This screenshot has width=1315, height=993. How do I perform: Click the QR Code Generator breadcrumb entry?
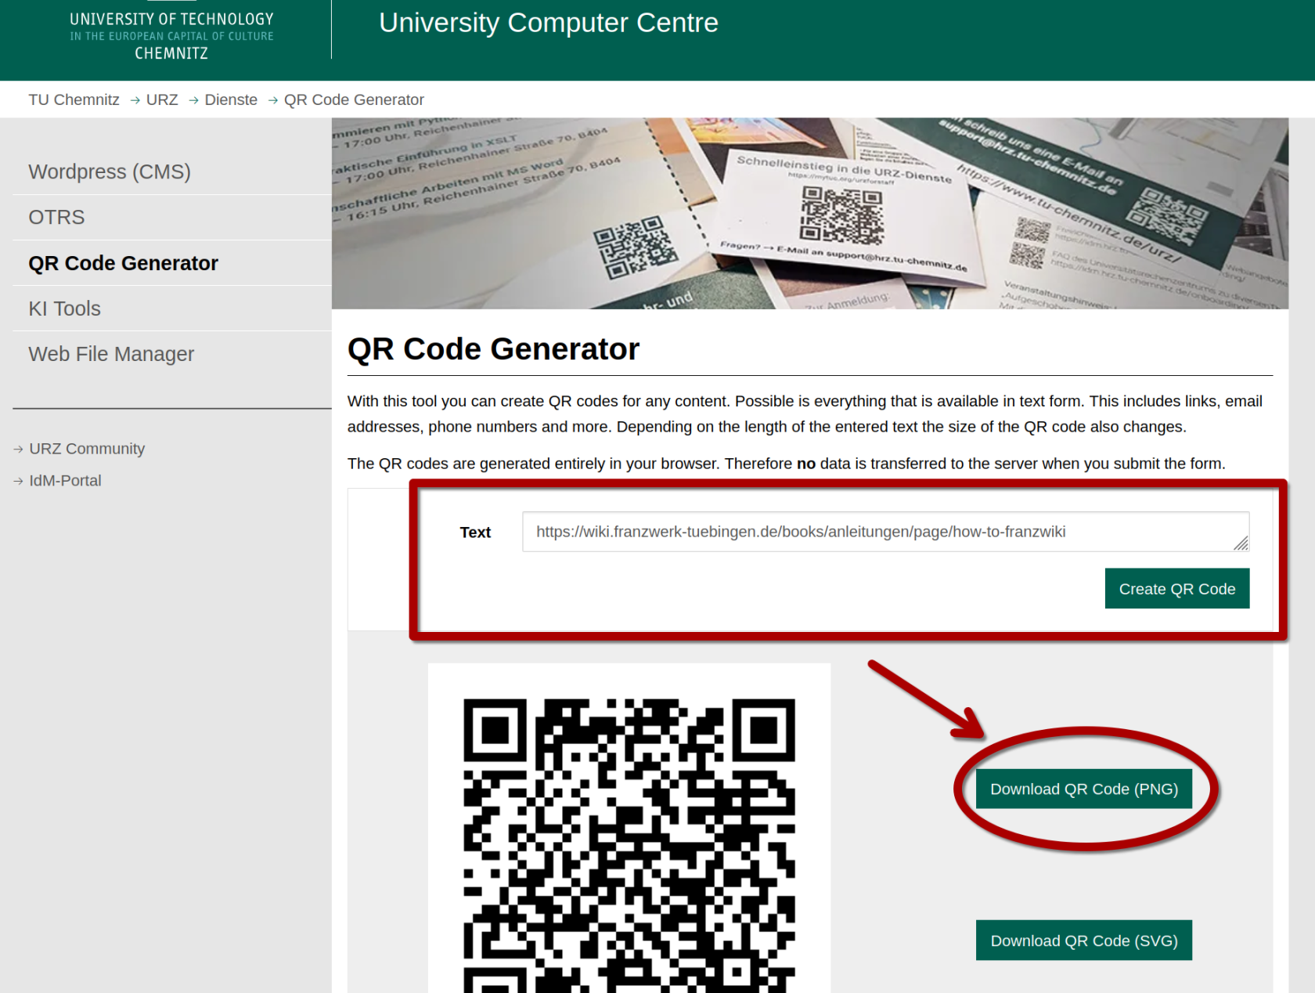tap(354, 99)
